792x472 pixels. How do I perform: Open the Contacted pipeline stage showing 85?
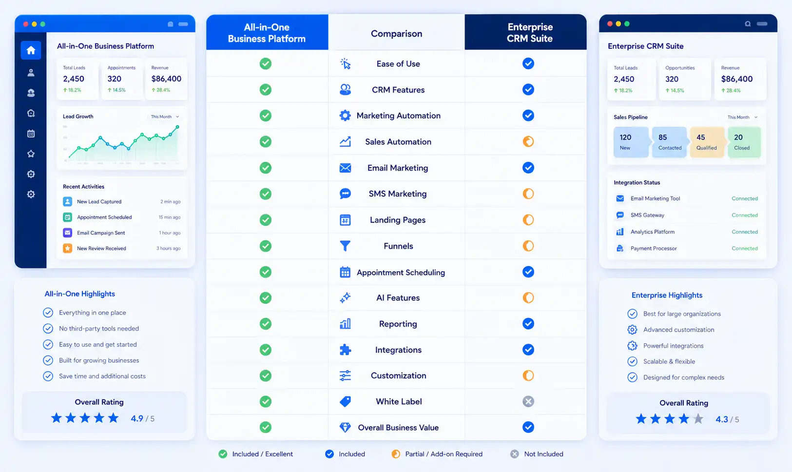pos(670,142)
